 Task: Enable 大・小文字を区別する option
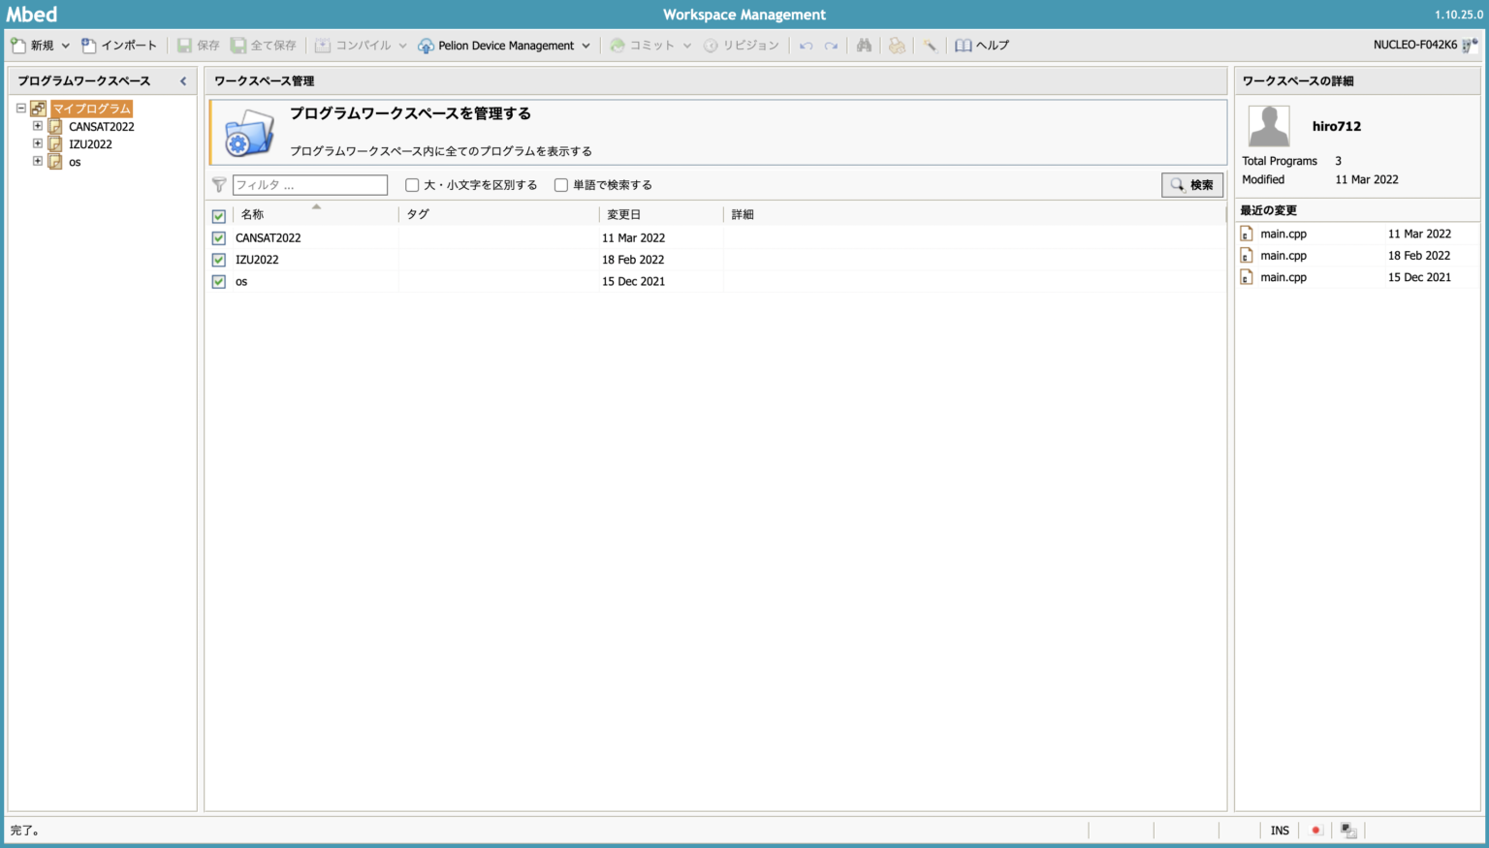pos(411,184)
